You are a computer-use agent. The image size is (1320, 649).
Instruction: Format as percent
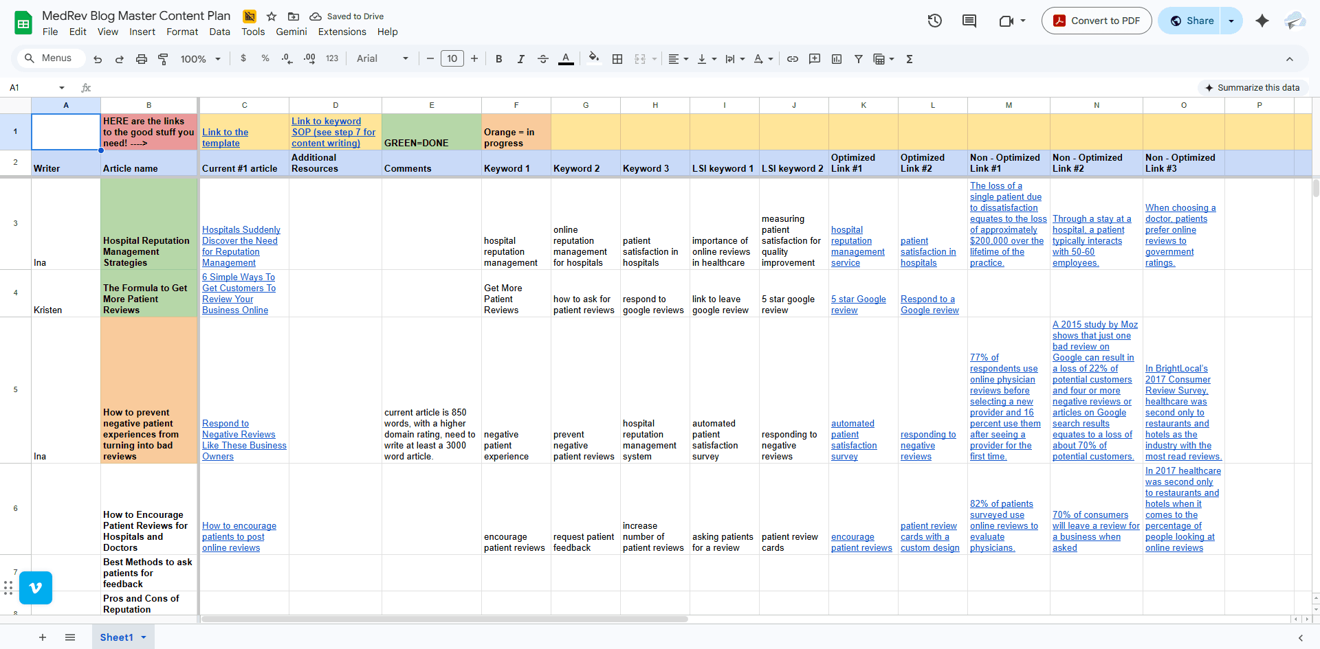click(x=265, y=59)
